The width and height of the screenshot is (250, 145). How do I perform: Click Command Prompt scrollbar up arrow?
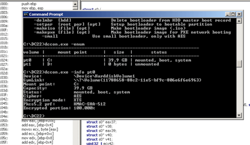pyautogui.click(x=239, y=21)
